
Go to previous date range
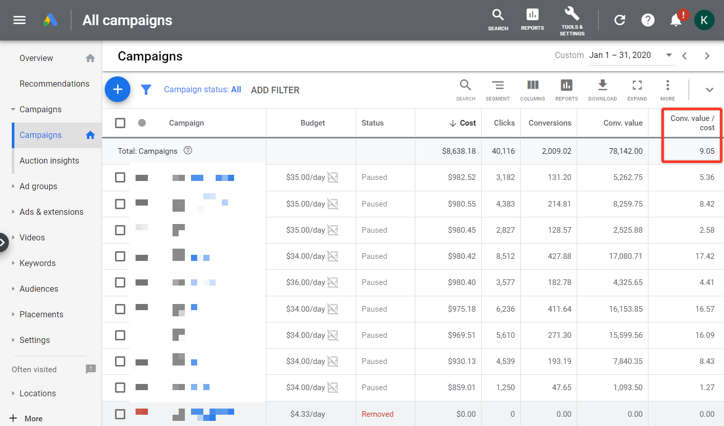[684, 56]
